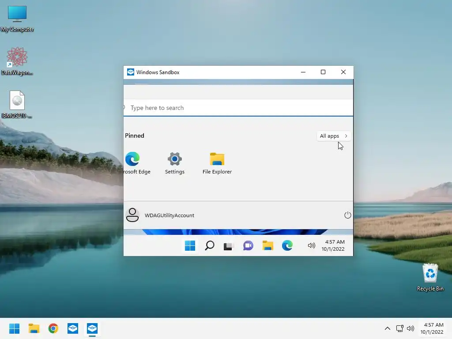Maximize the Windows Sandbox window
The height and width of the screenshot is (339, 452).
point(323,72)
